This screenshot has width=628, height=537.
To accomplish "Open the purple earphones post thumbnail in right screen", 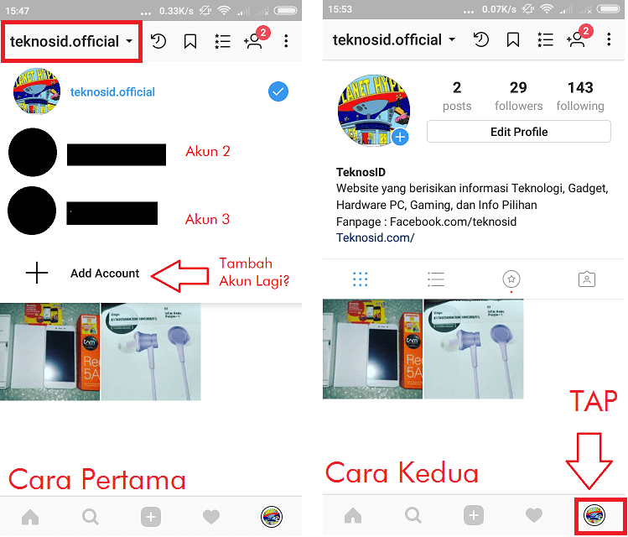I will (x=474, y=349).
